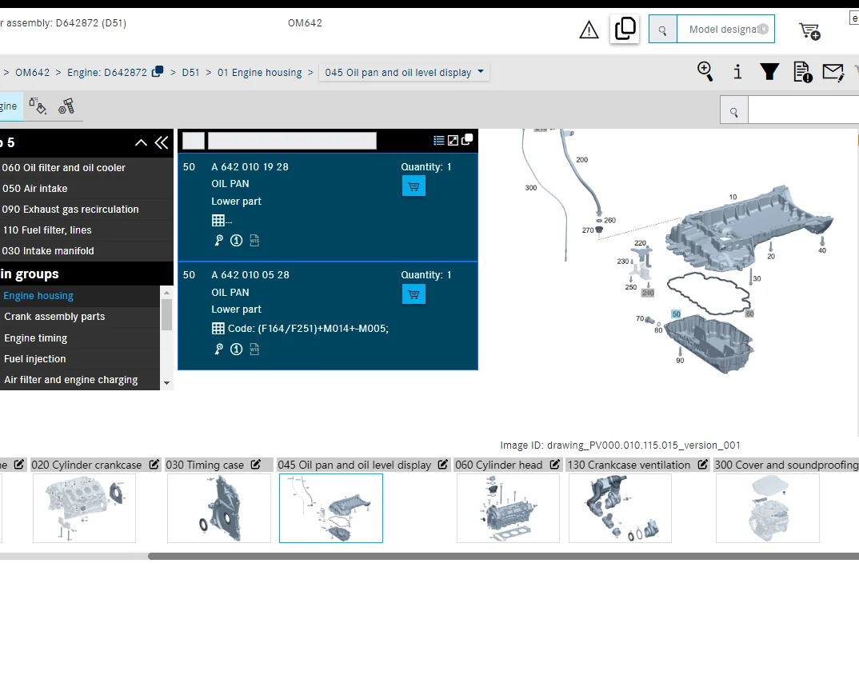Click the warning triangle icon
859x699 pixels.
[x=589, y=30]
